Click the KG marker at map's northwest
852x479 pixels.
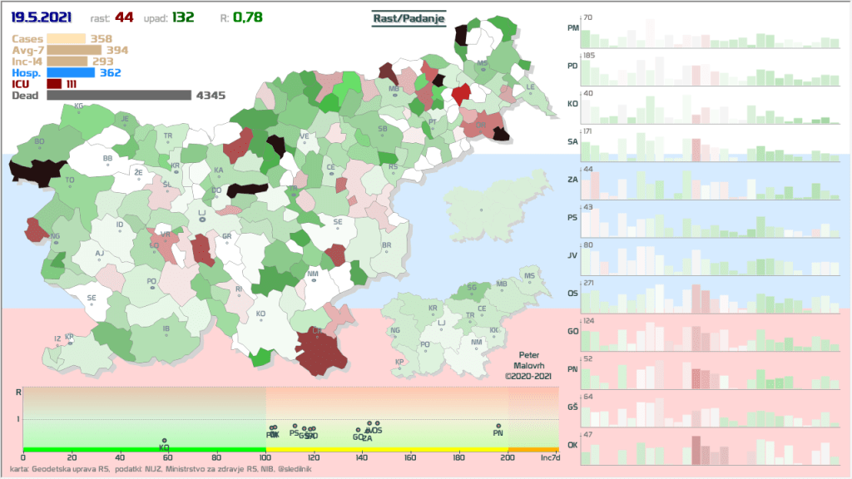click(79, 111)
